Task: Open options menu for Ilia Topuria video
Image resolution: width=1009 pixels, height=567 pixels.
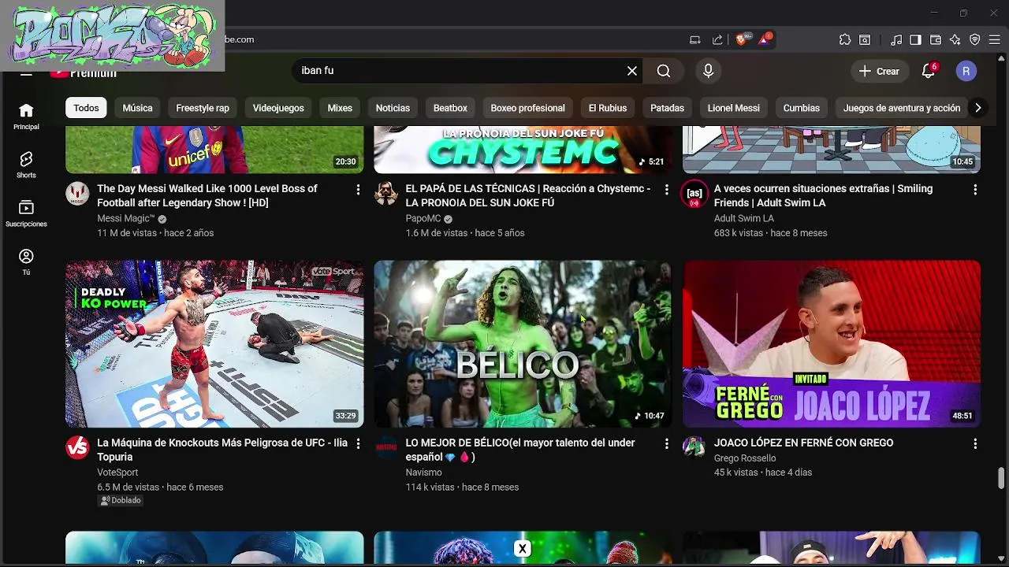Action: pyautogui.click(x=358, y=444)
